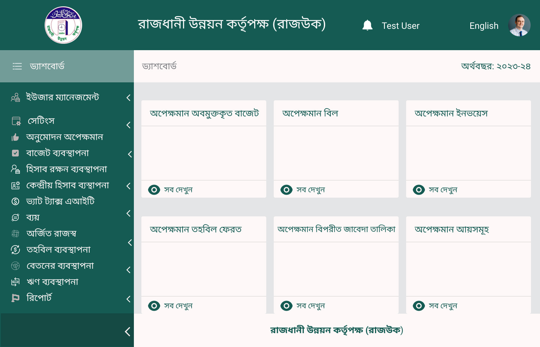Click eye icon under অপেক্ষমান বিপরীত জাবেদা তালিকা
540x347 pixels.
(286, 306)
